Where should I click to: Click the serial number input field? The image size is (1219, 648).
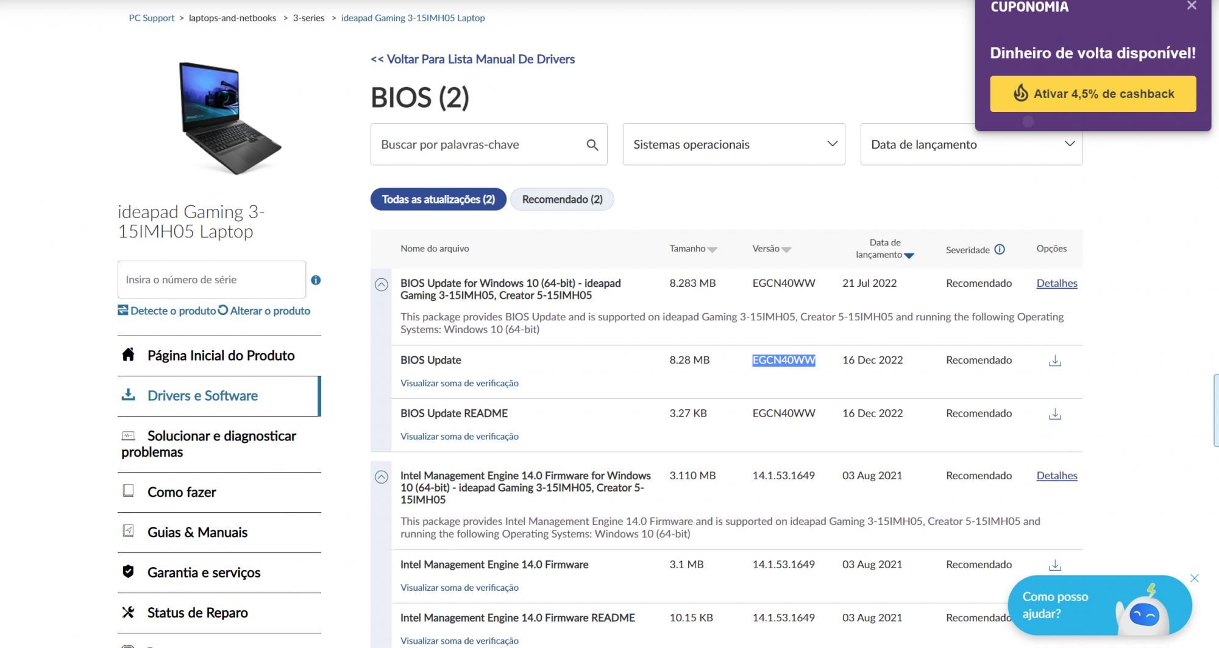coord(211,280)
